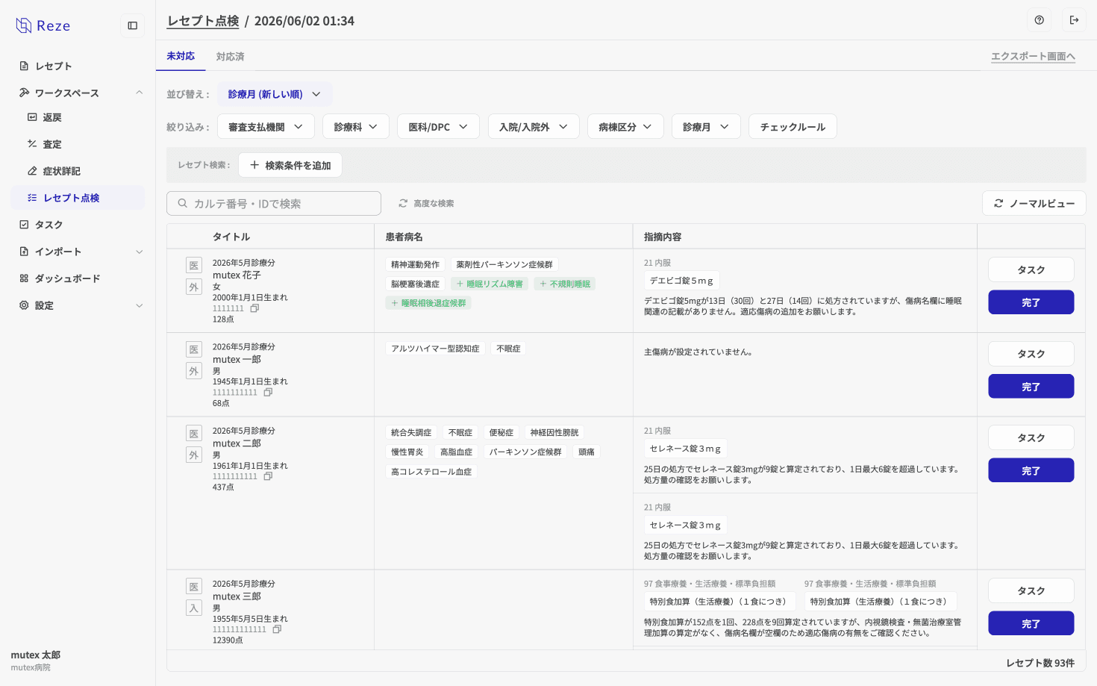Click the ダッシュボード grid icon
Image resolution: width=1097 pixels, height=686 pixels.
point(24,278)
